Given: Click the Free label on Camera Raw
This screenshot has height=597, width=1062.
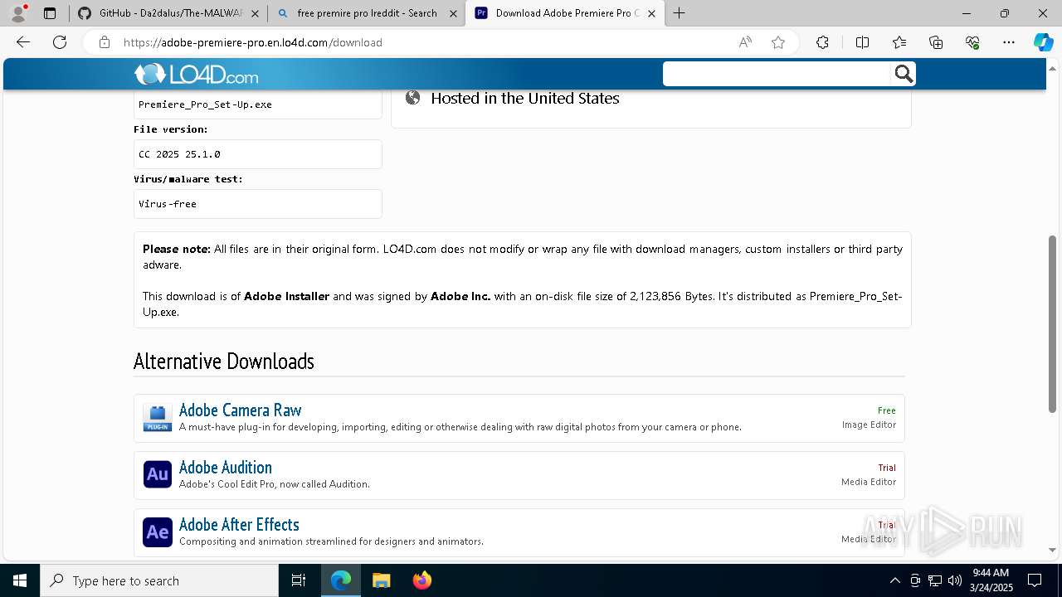Looking at the screenshot, I should coord(887,410).
